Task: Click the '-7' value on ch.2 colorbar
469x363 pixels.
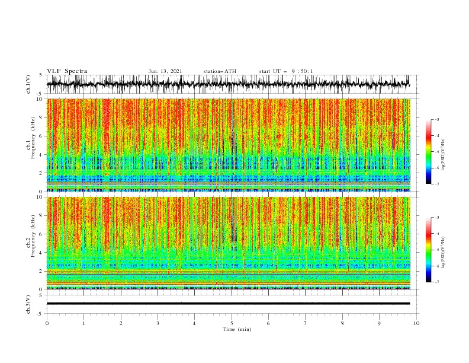Action: pos(436,282)
